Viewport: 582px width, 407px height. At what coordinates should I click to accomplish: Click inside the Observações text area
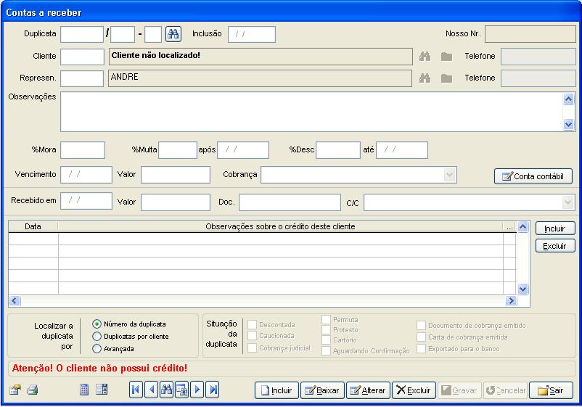312,112
